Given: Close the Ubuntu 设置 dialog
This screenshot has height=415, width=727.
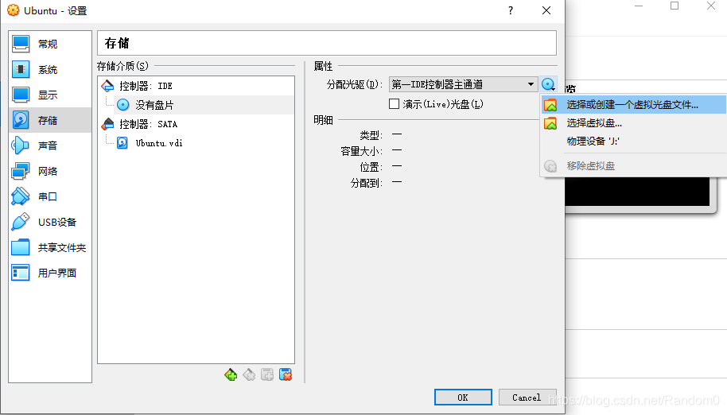Looking at the screenshot, I should point(546,10).
